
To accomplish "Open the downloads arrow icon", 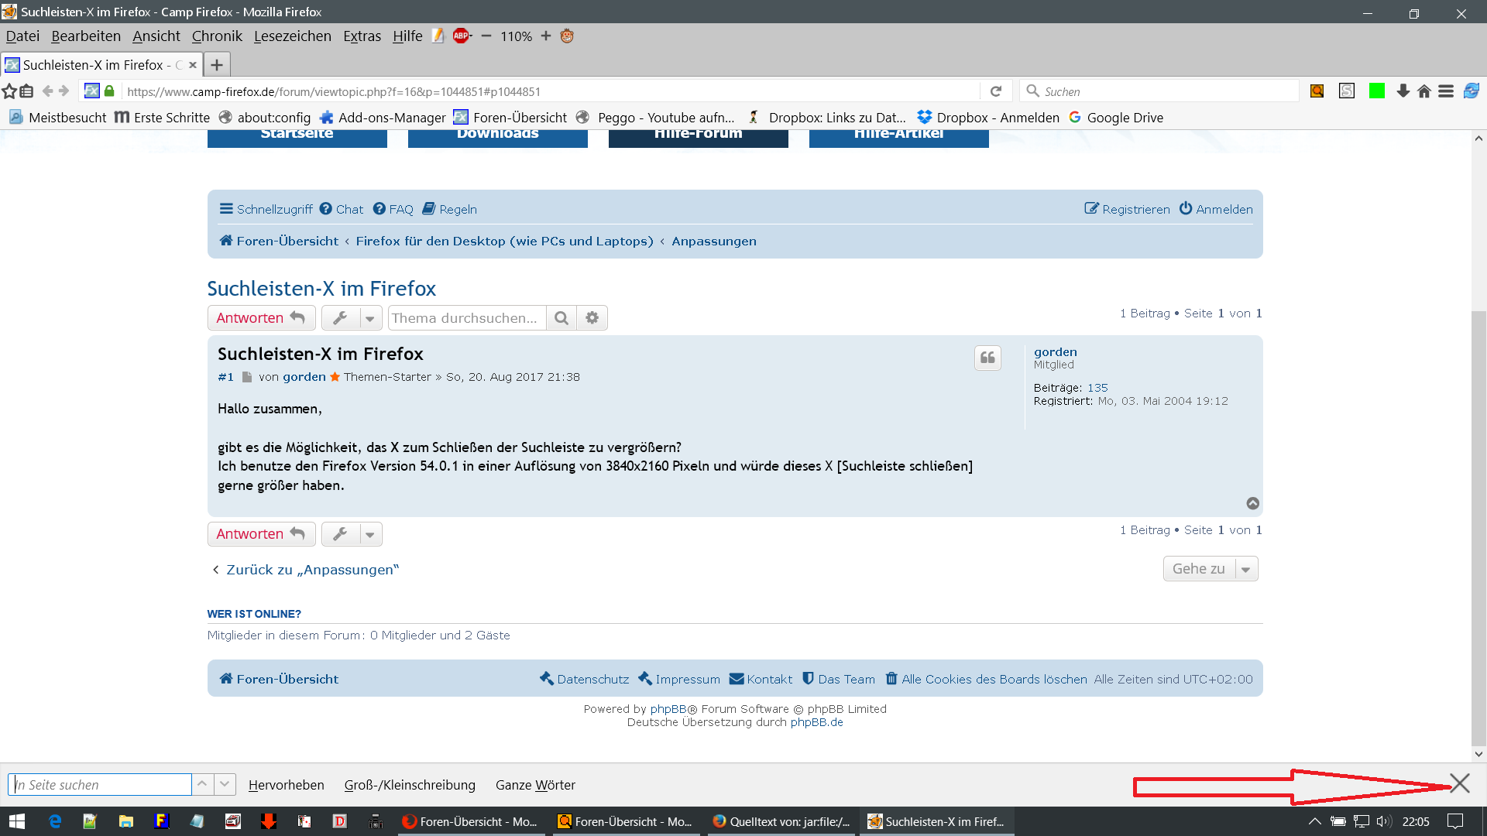I will [1403, 91].
